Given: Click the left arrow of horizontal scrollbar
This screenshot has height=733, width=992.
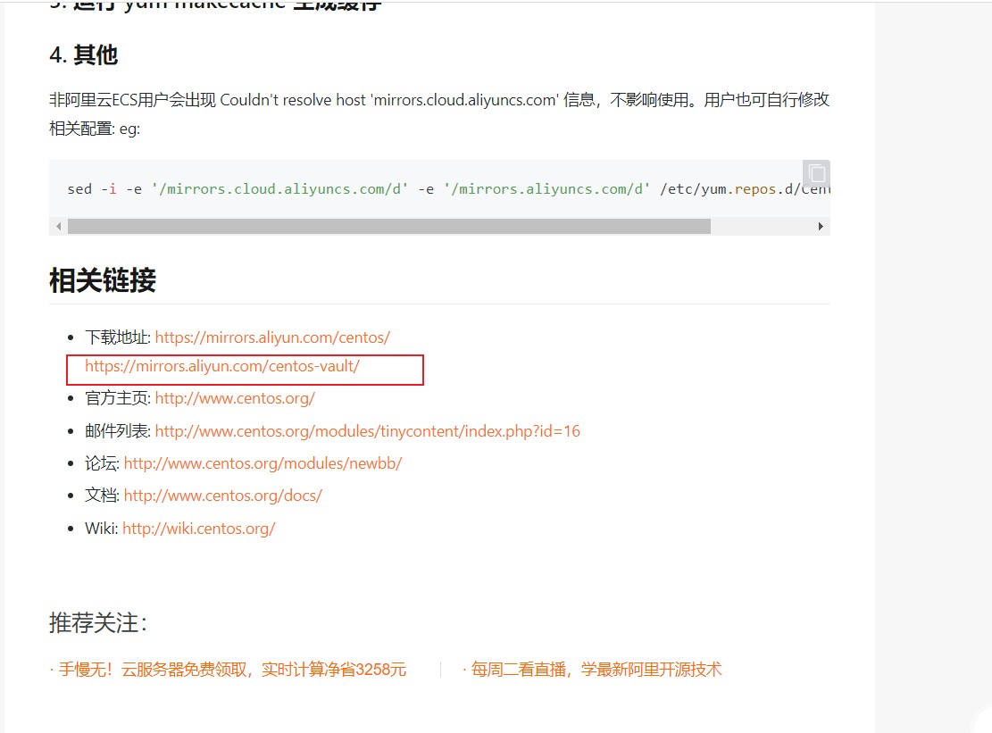Looking at the screenshot, I should coord(57,226).
